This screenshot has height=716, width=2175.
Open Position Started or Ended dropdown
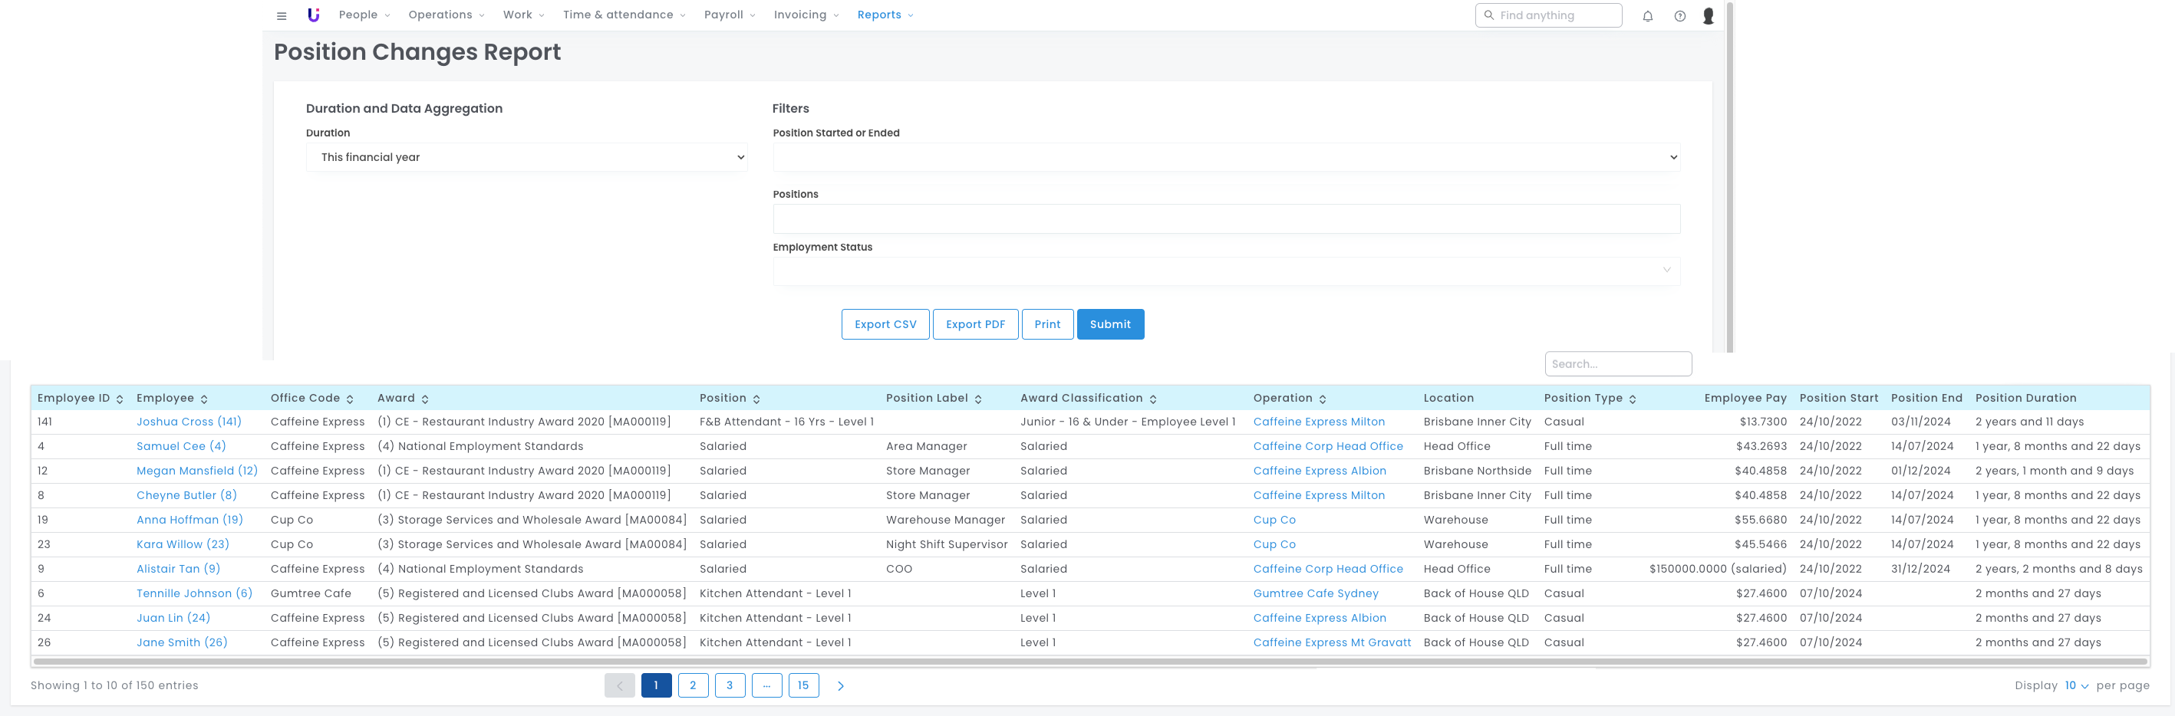[x=1225, y=158]
